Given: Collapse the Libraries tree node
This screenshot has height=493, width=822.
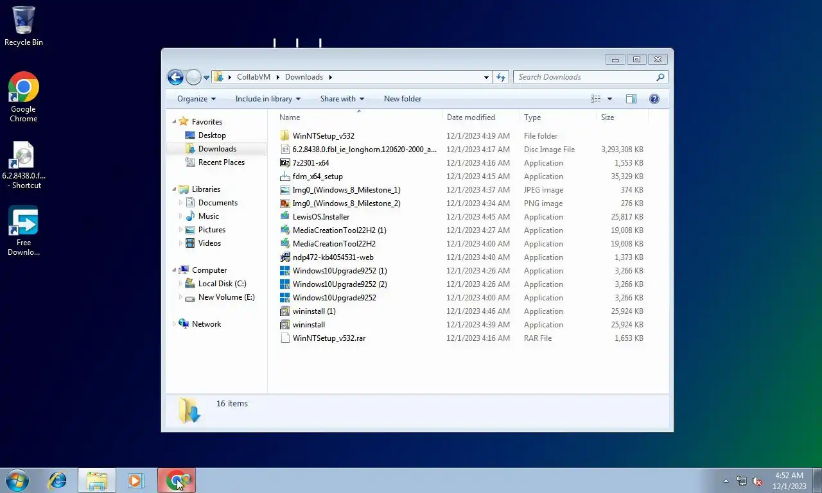Looking at the screenshot, I should [175, 189].
